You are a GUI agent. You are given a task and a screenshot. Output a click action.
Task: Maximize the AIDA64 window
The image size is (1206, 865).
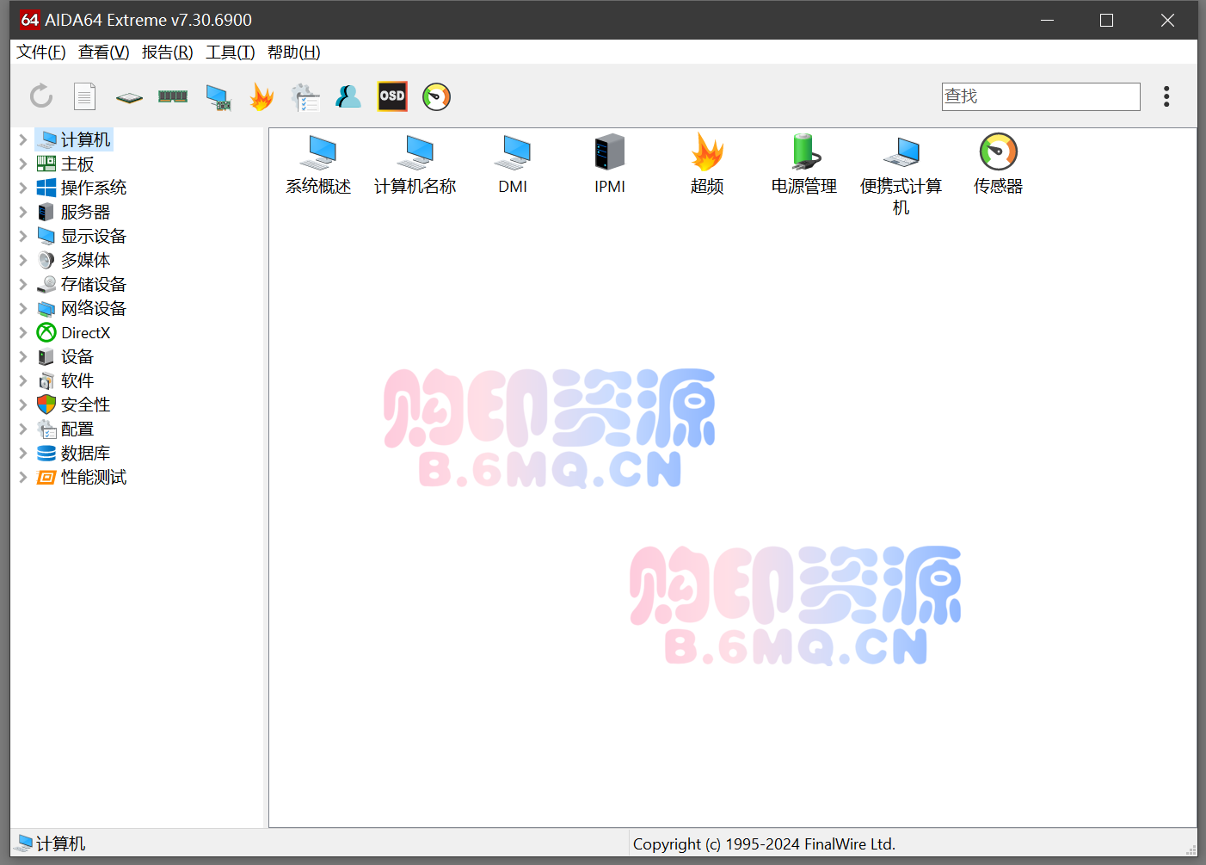[x=1107, y=20]
